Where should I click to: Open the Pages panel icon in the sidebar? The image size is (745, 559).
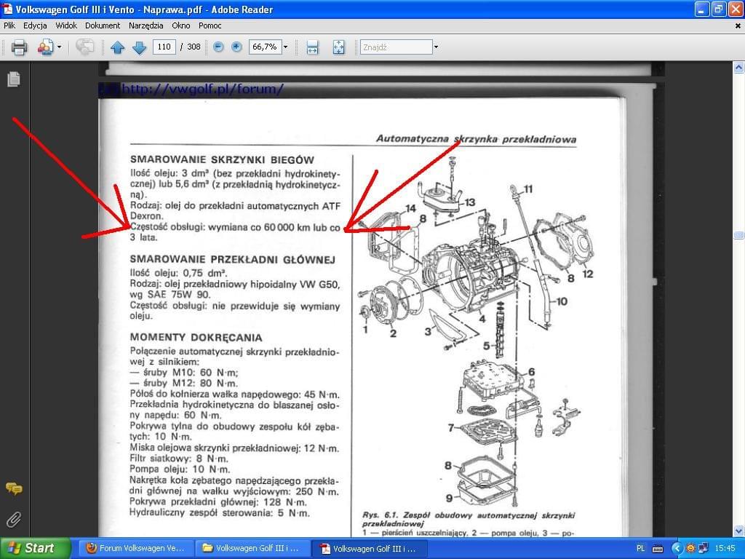14,79
